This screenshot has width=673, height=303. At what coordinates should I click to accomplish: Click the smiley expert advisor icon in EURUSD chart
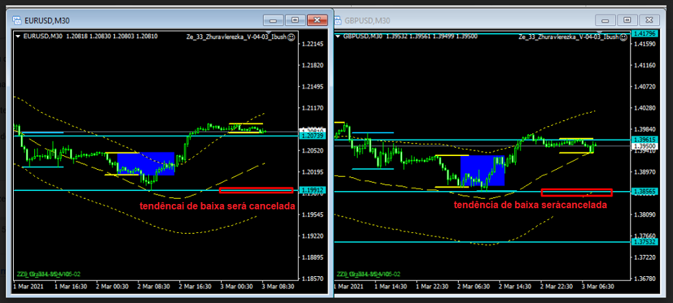[291, 37]
